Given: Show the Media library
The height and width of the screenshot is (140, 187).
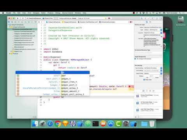Looking at the screenshot, I should point(153,91).
